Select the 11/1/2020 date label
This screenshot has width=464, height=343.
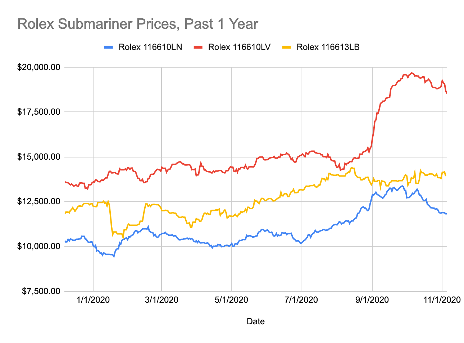[x=442, y=299]
